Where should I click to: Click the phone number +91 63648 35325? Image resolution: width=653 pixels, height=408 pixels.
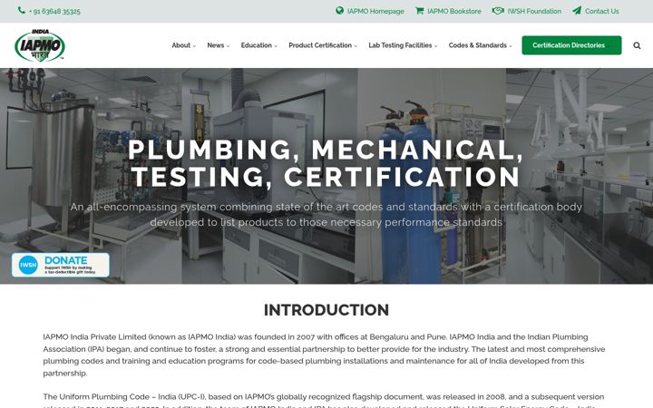(x=54, y=11)
